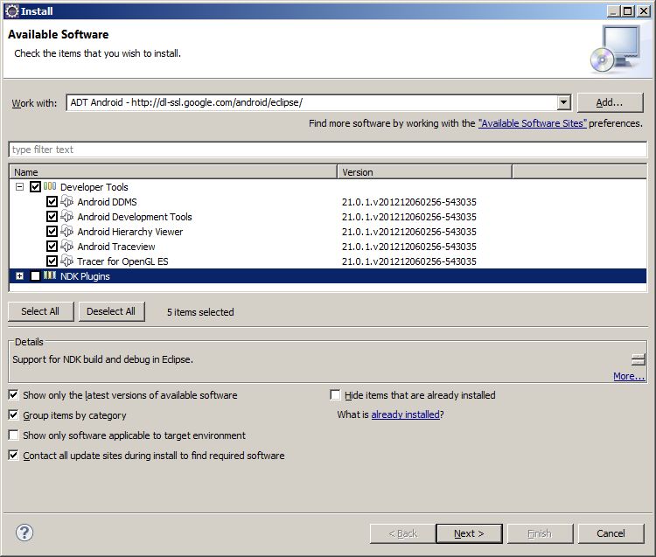The image size is (656, 557).
Task: Check the NDK Plugins checkbox
Action: click(x=35, y=275)
